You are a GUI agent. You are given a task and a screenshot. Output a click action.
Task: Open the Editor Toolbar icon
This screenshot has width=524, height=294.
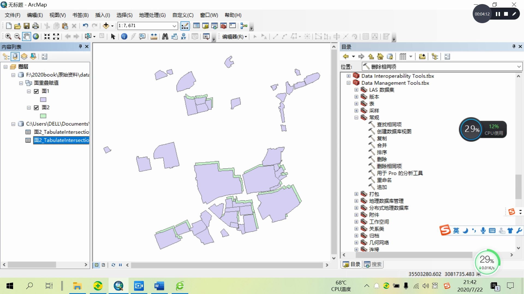pyautogui.click(x=185, y=26)
